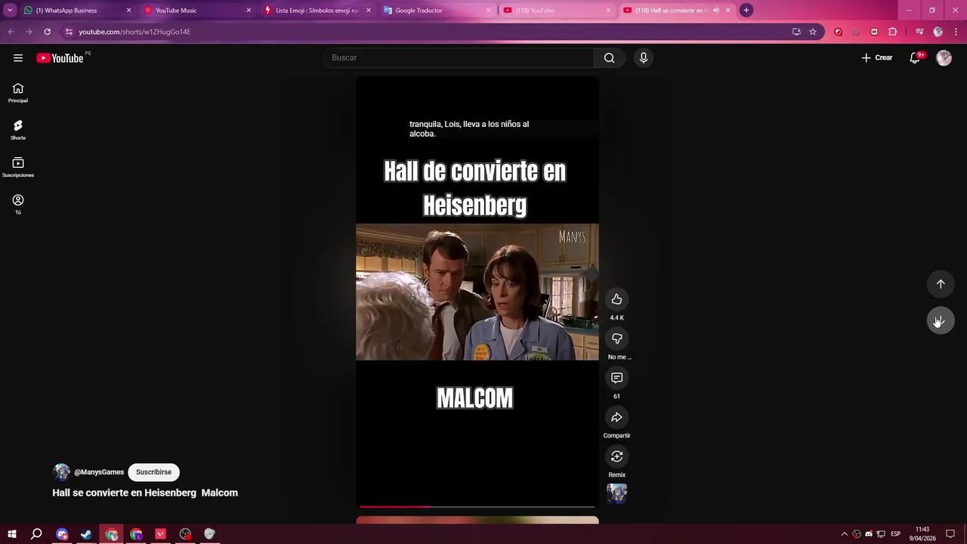Go to previous Short with up arrow
This screenshot has height=544, width=967.
941,284
